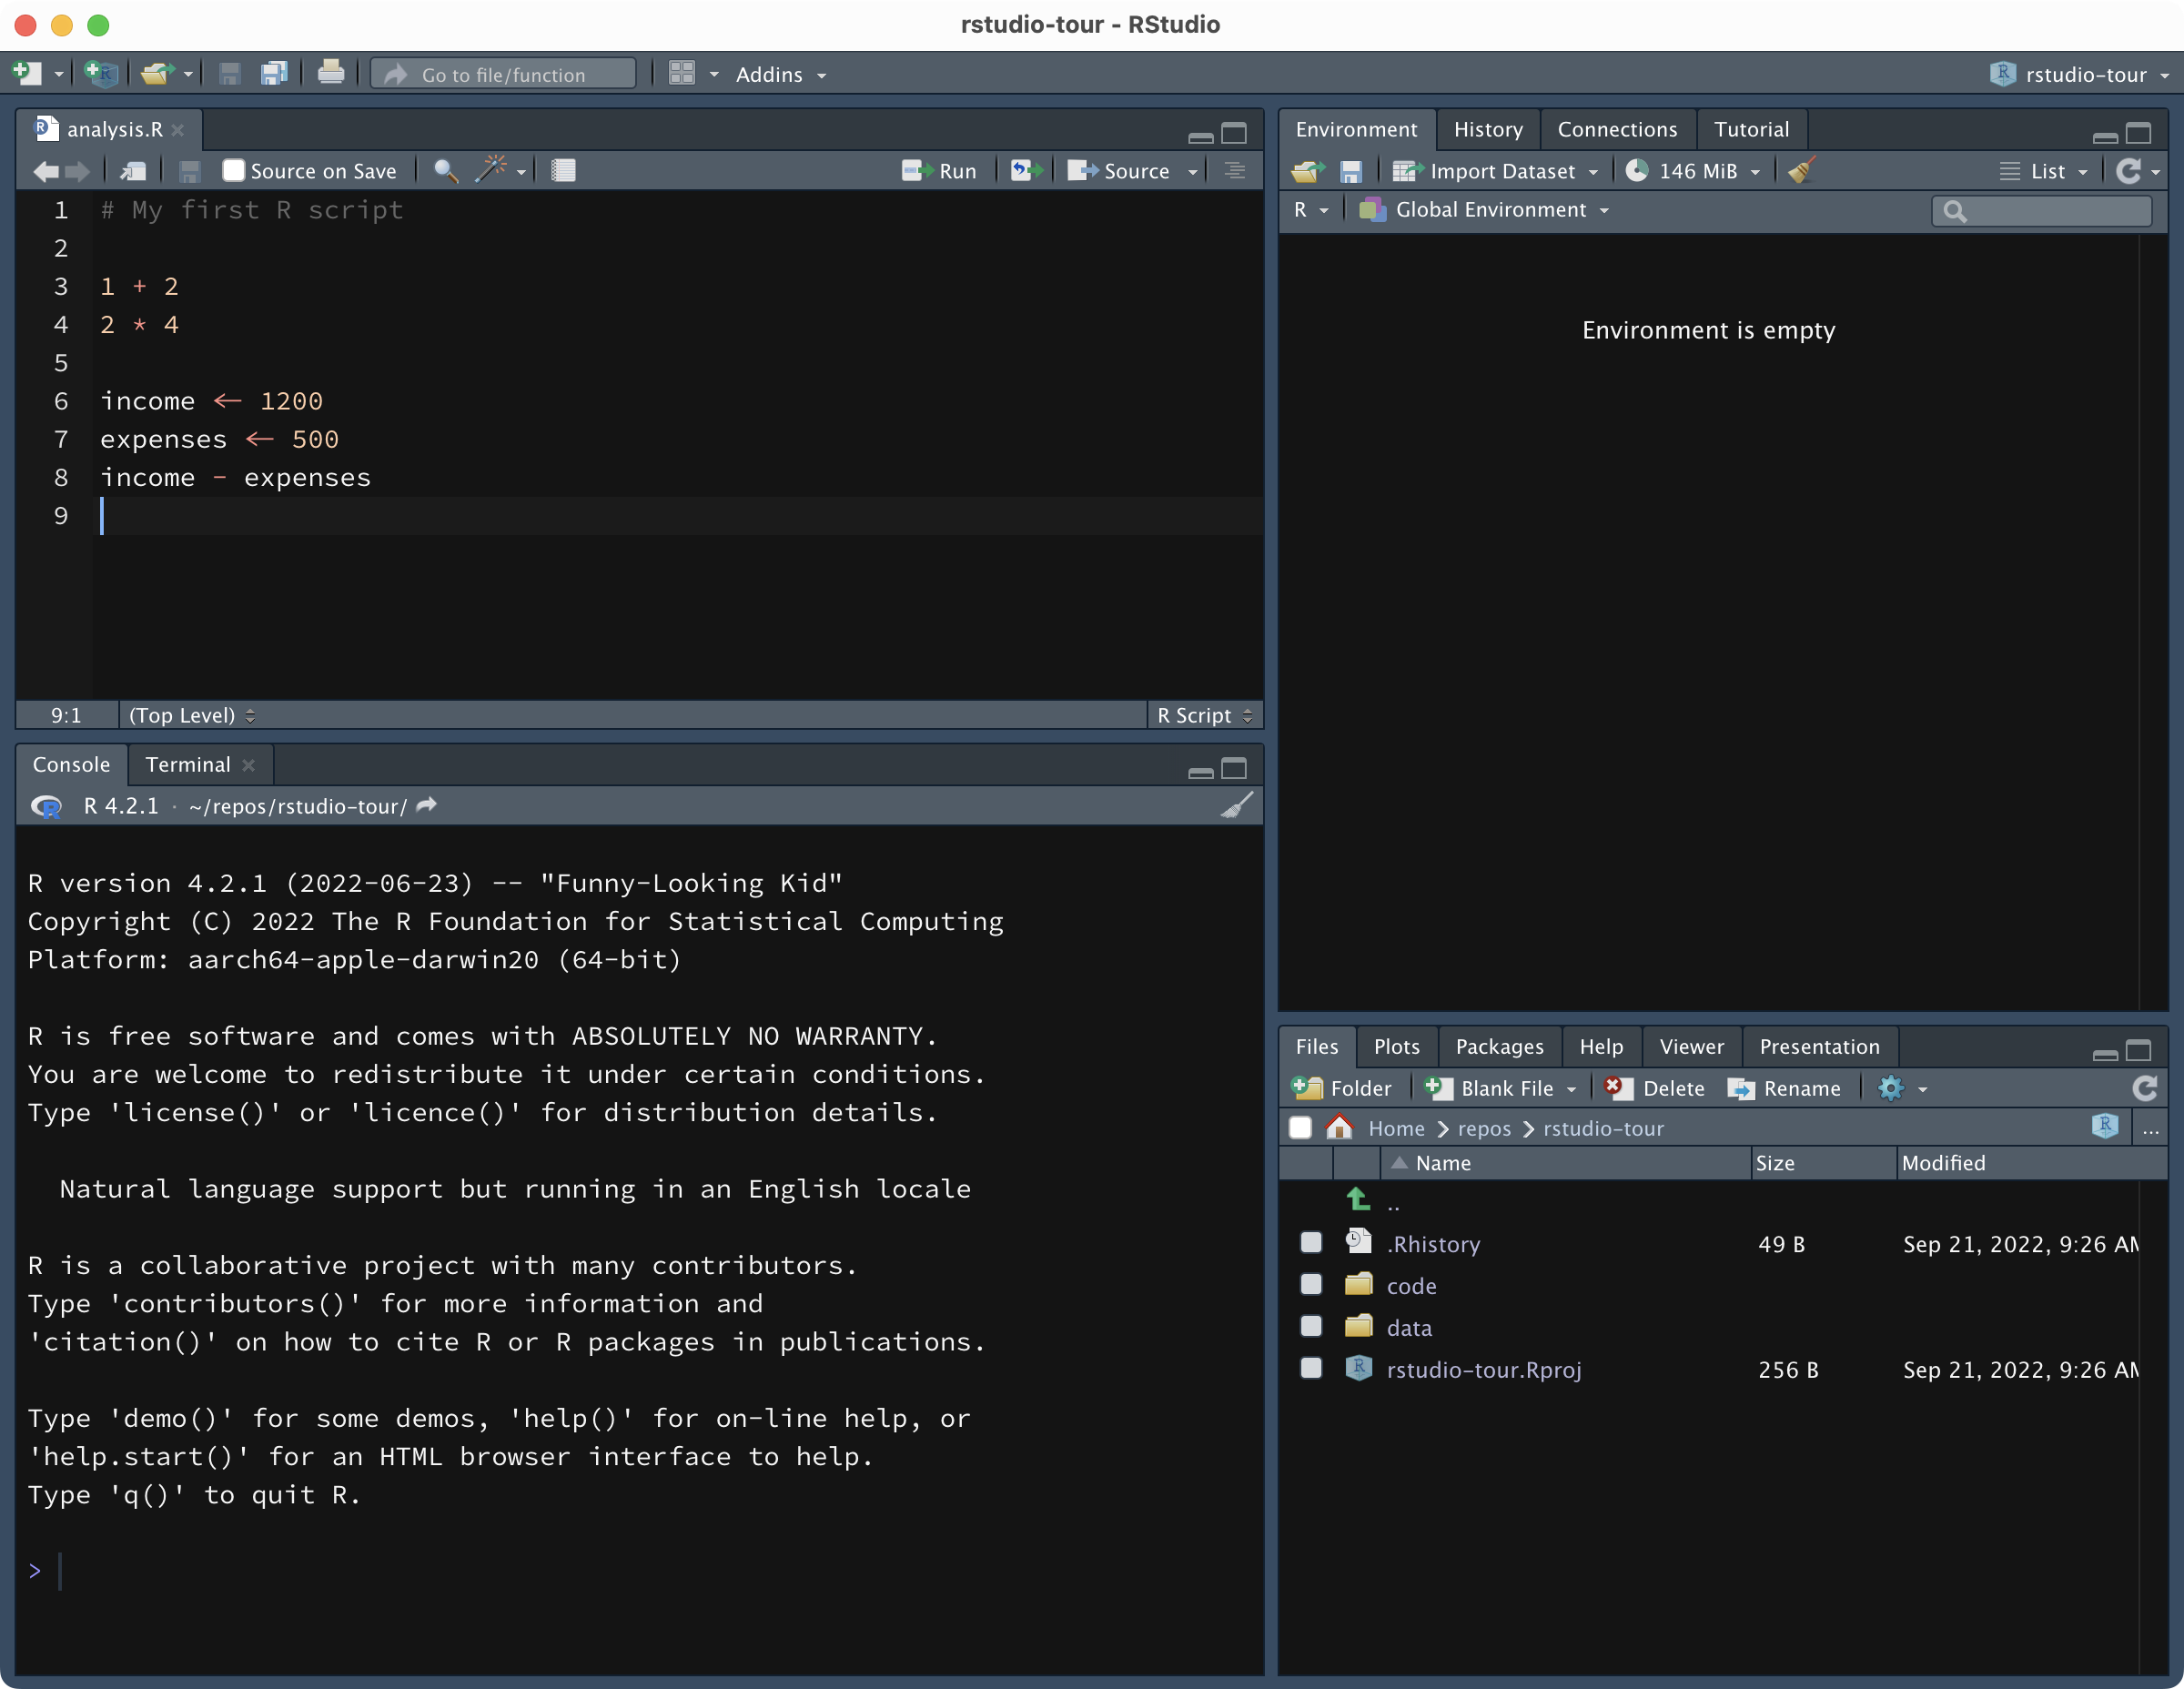Open the Import Dataset dropdown
This screenshot has width=2184, height=1689.
coord(1496,171)
